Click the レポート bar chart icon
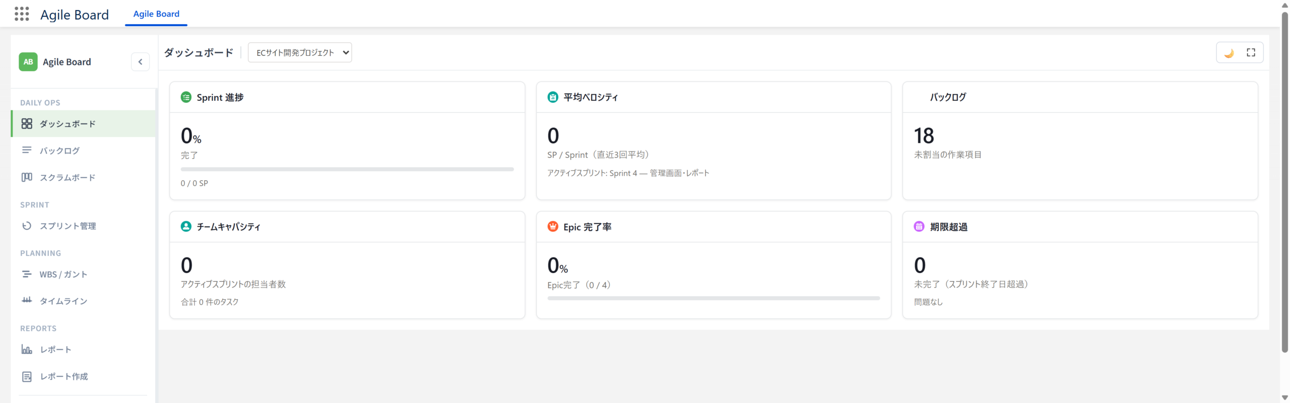Viewport: 1290px width, 403px height. pyautogui.click(x=27, y=349)
